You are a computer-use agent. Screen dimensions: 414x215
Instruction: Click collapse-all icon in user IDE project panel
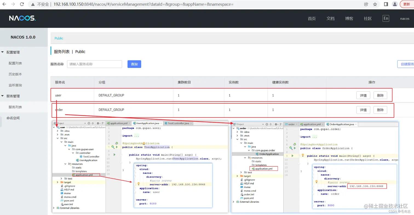click(x=93, y=123)
